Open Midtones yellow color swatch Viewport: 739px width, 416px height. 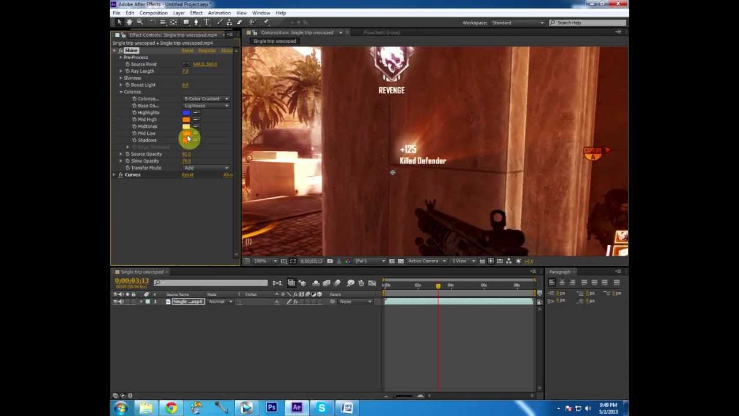click(x=186, y=127)
